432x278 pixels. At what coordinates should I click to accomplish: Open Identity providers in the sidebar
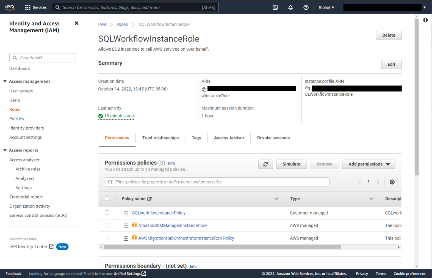(27, 128)
